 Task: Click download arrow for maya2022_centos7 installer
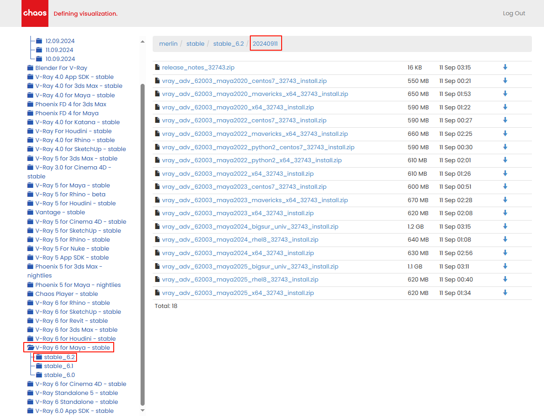[x=505, y=120]
